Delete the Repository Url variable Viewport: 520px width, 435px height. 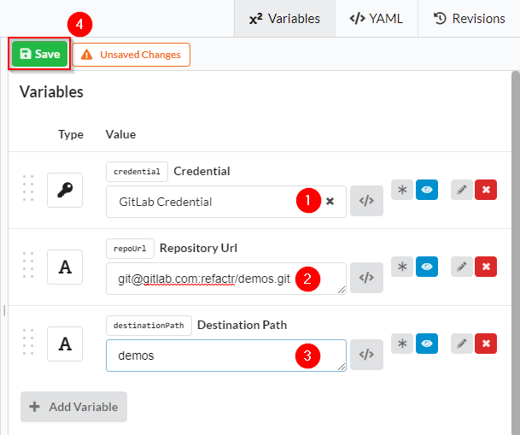coord(486,267)
